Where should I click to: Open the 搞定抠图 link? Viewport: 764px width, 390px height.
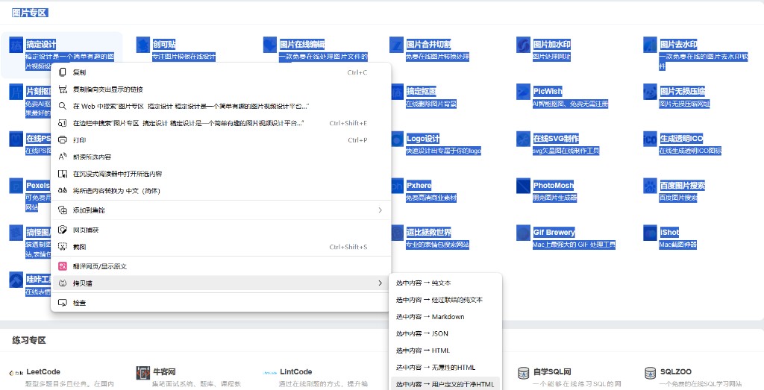(421, 91)
